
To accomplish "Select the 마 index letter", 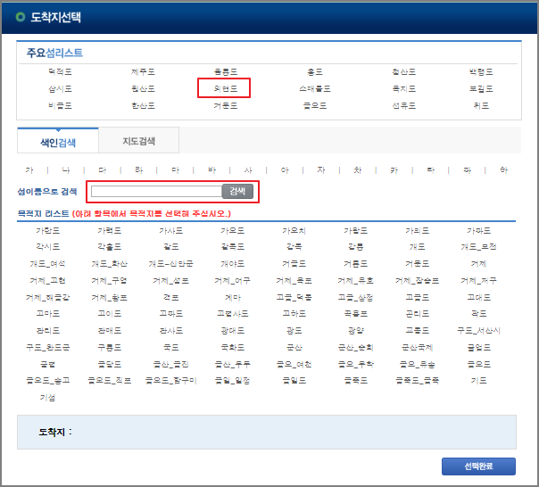I will [175, 169].
